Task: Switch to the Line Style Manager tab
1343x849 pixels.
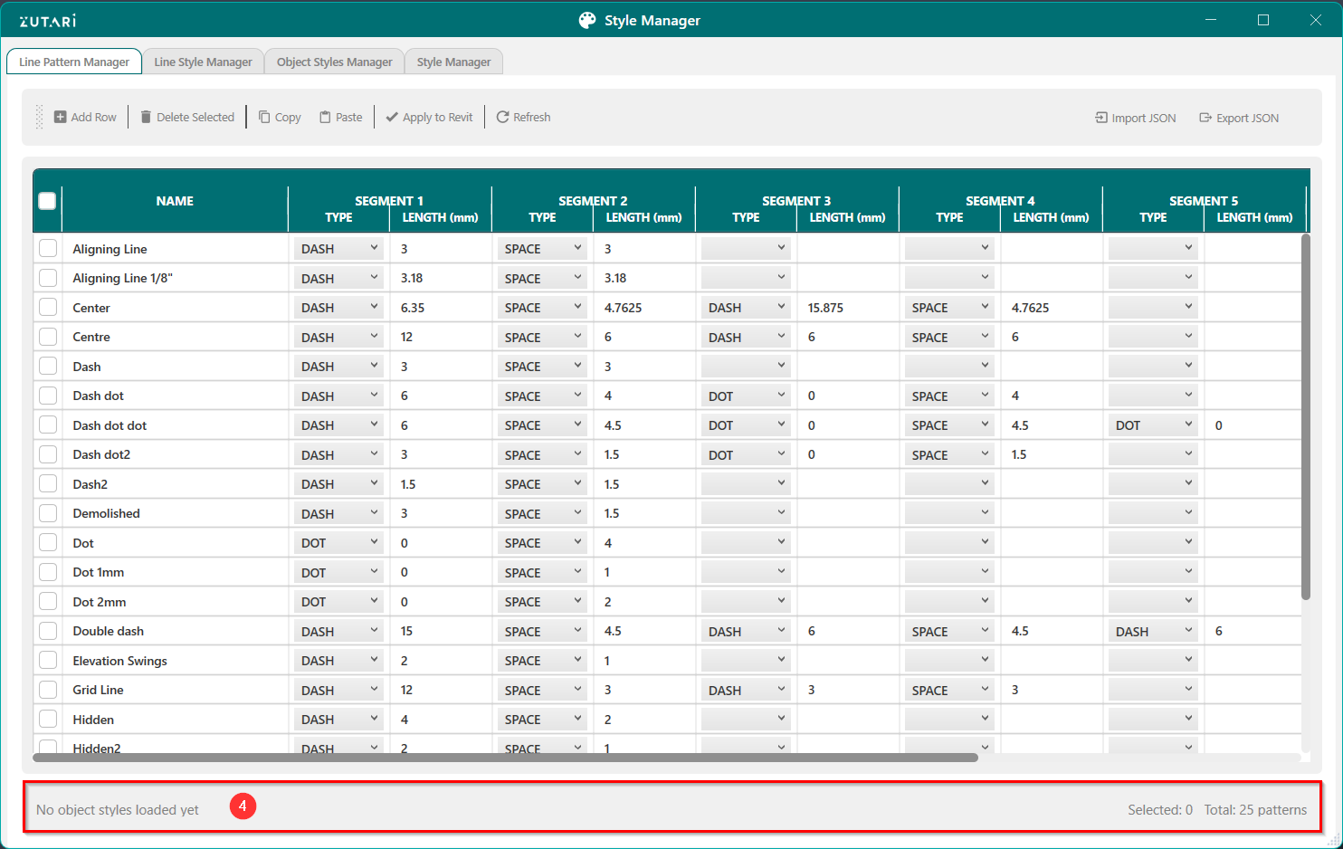Action: tap(203, 62)
